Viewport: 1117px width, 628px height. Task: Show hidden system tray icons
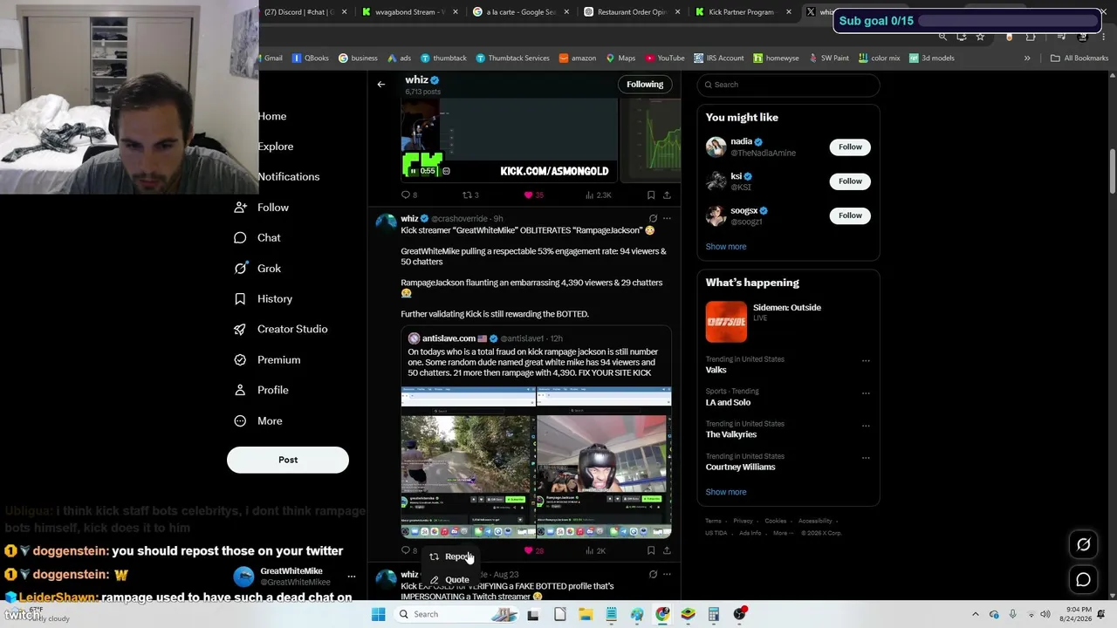point(976,614)
